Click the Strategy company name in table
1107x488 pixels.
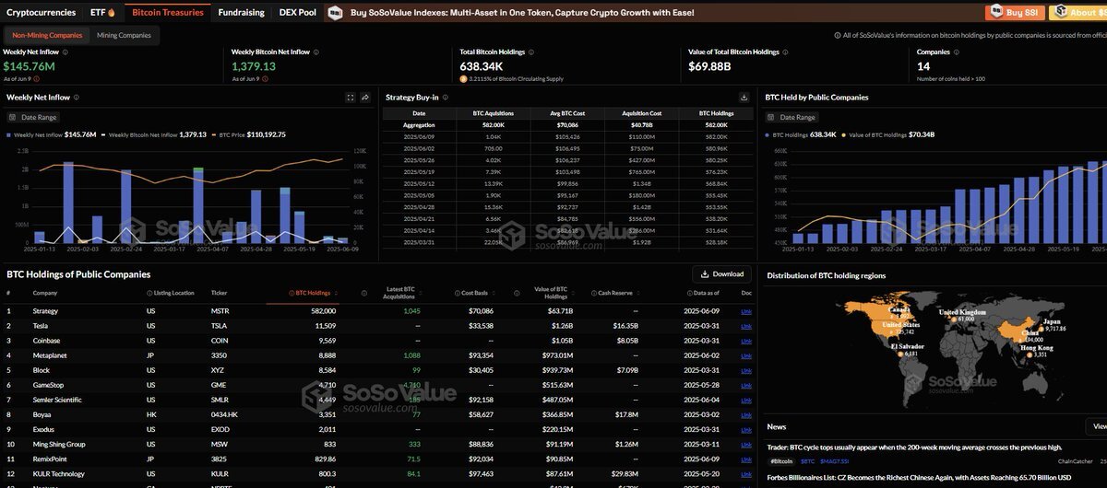tap(45, 311)
